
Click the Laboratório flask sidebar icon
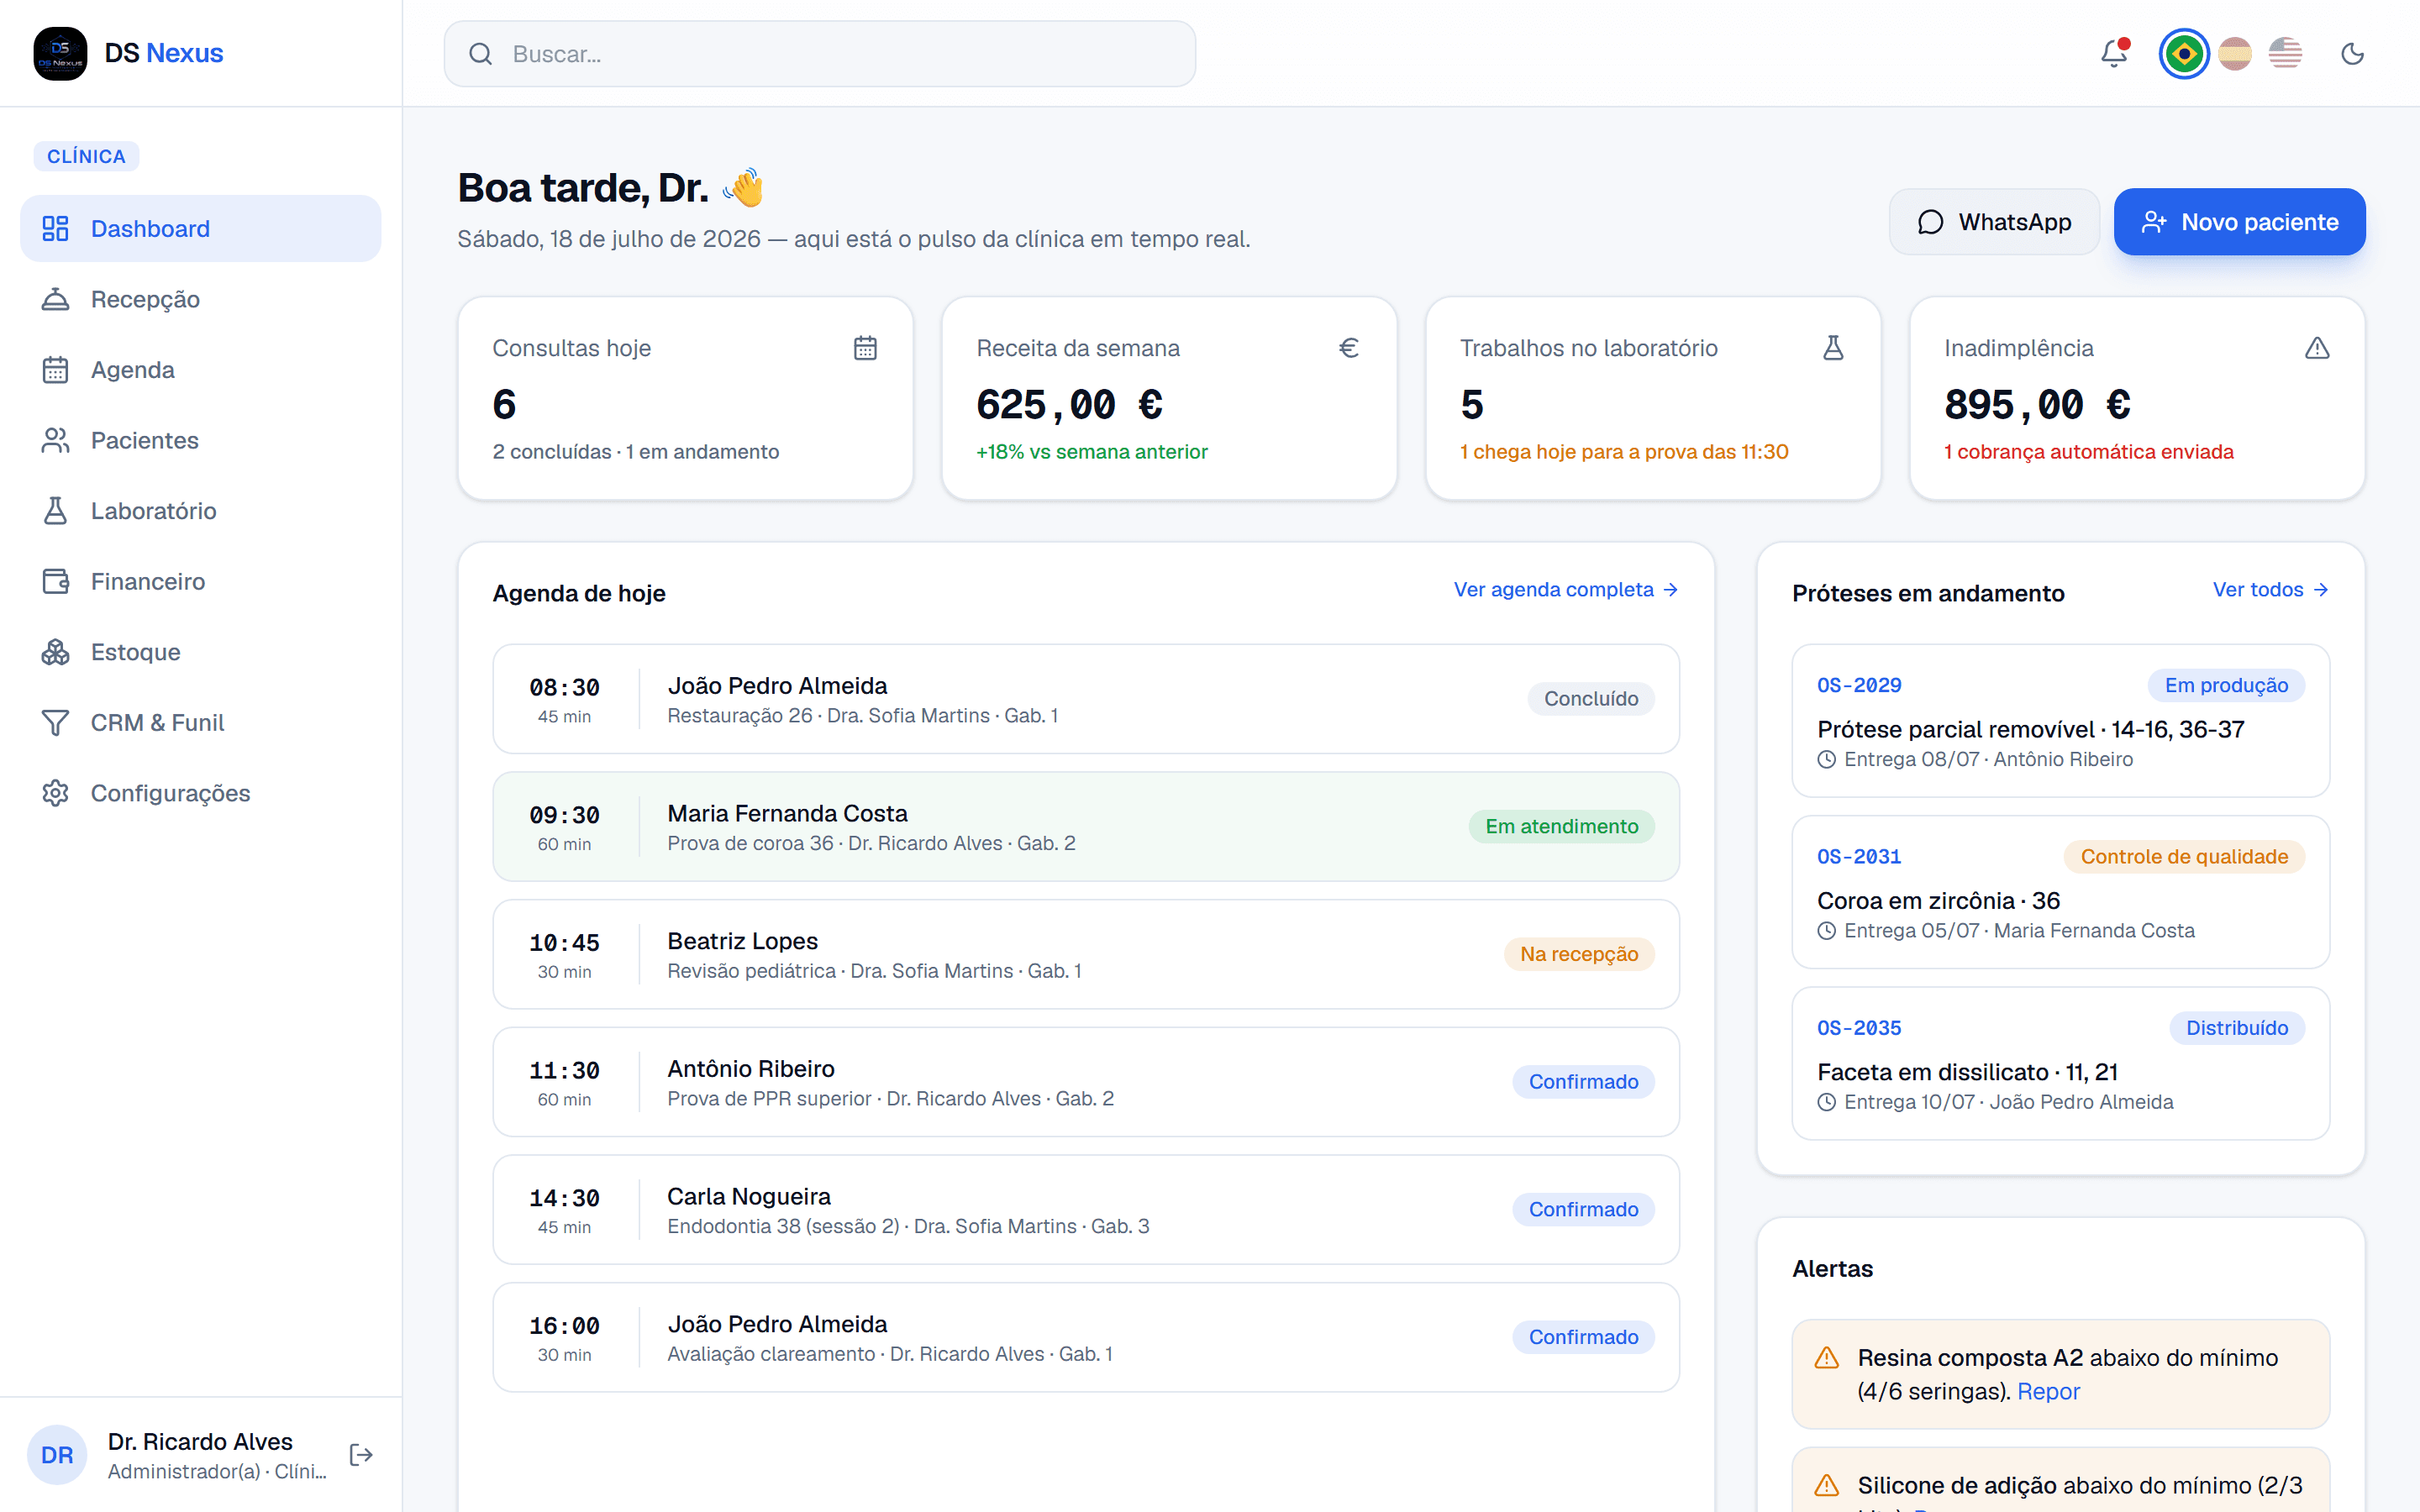click(56, 511)
